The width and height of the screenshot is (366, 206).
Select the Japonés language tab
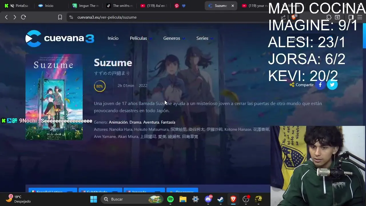pos(144,191)
